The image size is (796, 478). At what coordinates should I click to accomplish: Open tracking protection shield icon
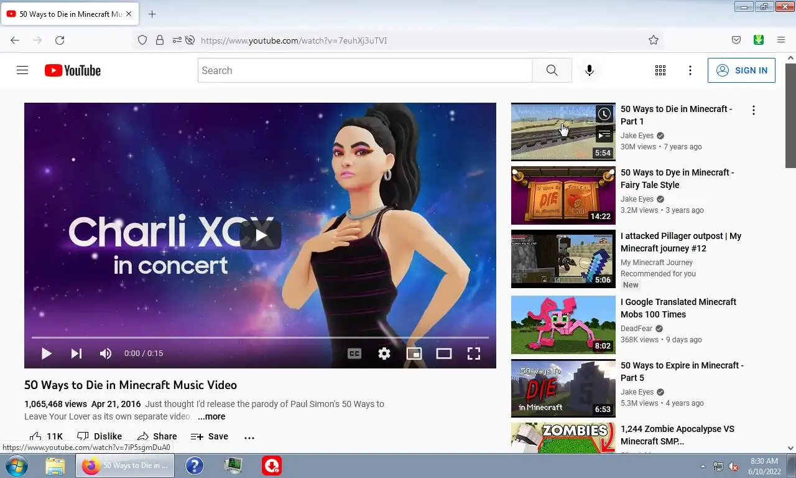point(142,40)
